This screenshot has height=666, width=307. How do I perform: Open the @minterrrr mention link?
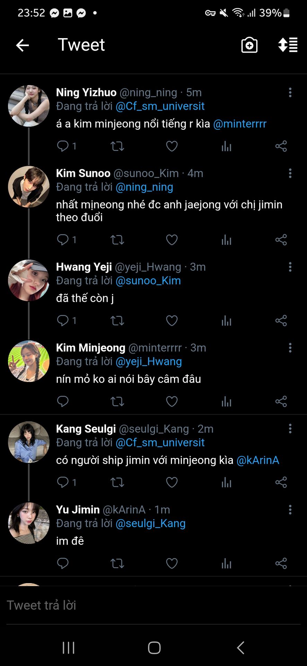(240, 124)
